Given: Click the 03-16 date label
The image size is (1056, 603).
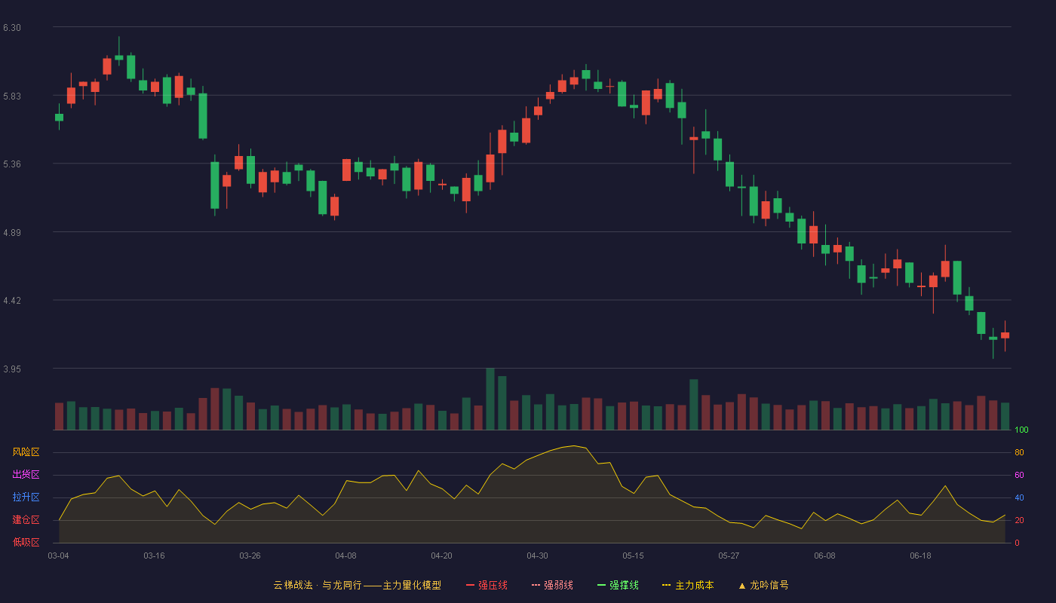Looking at the screenshot, I should click(155, 556).
